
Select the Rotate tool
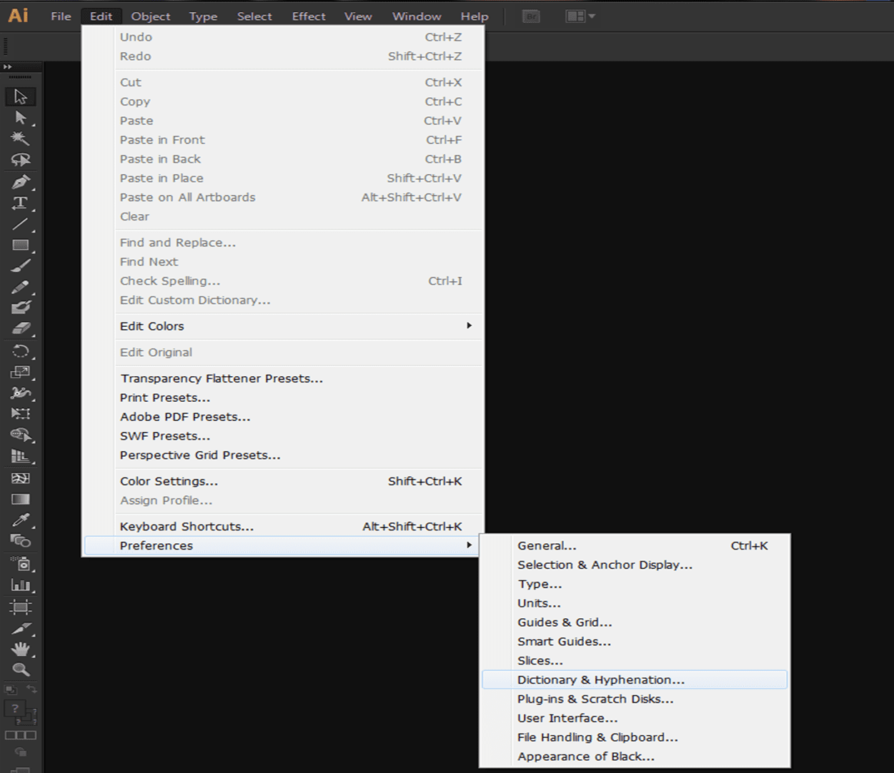[x=21, y=351]
